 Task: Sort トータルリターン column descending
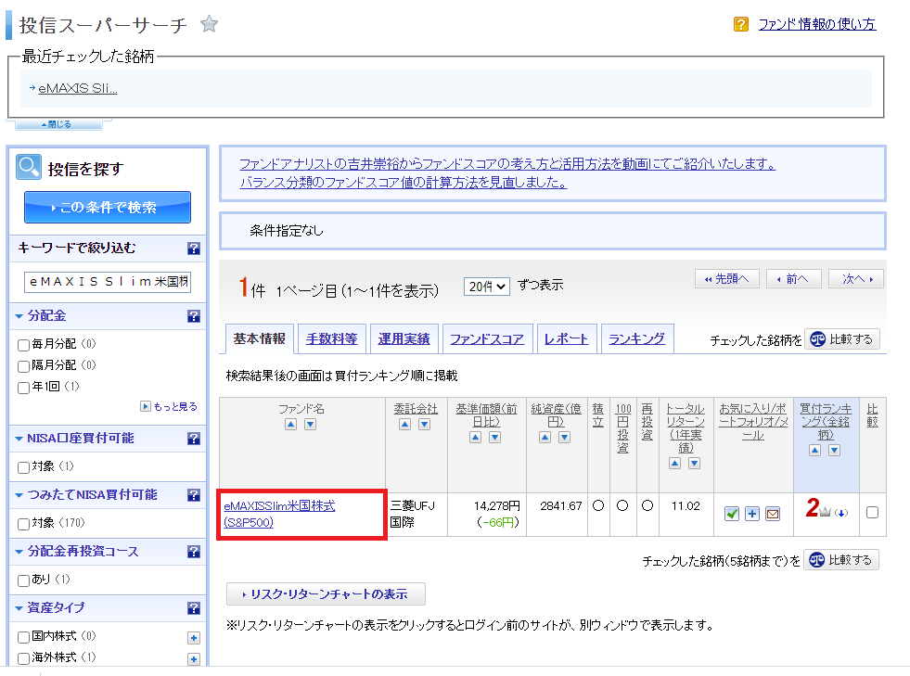[694, 464]
